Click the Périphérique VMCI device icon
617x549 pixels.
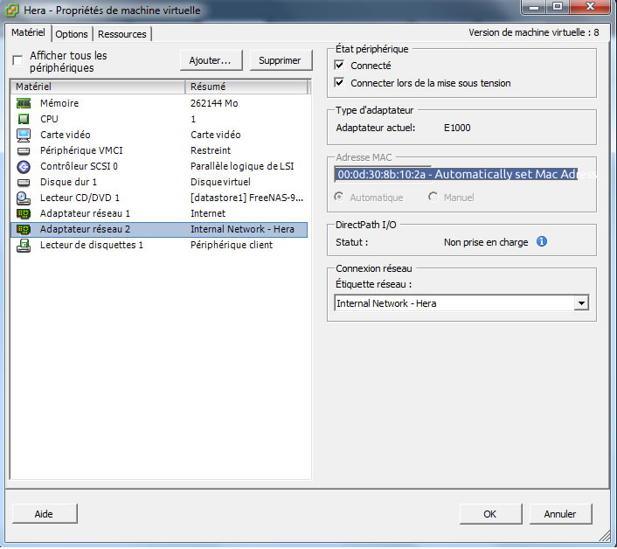24,150
